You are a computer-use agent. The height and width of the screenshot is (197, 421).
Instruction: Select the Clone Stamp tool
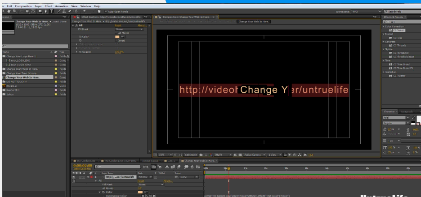[64, 11]
